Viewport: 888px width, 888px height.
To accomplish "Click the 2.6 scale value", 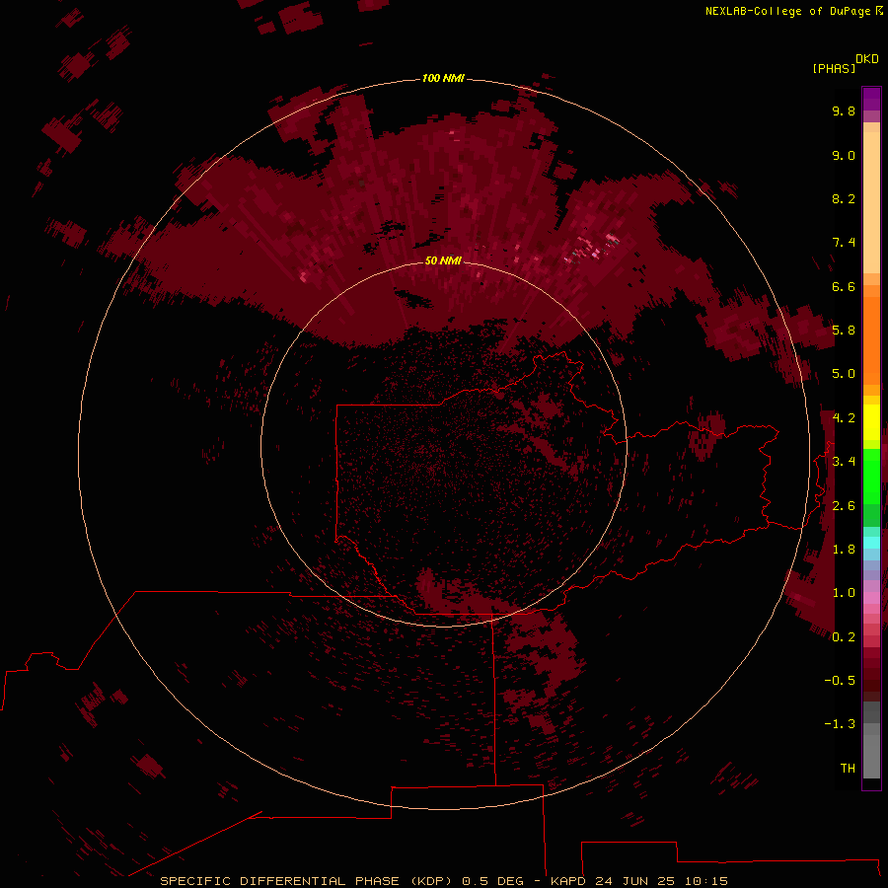I will pos(844,506).
